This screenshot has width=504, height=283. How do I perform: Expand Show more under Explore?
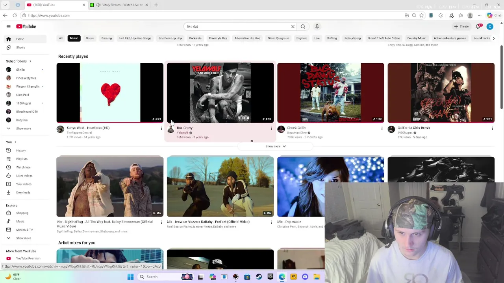pos(24,238)
